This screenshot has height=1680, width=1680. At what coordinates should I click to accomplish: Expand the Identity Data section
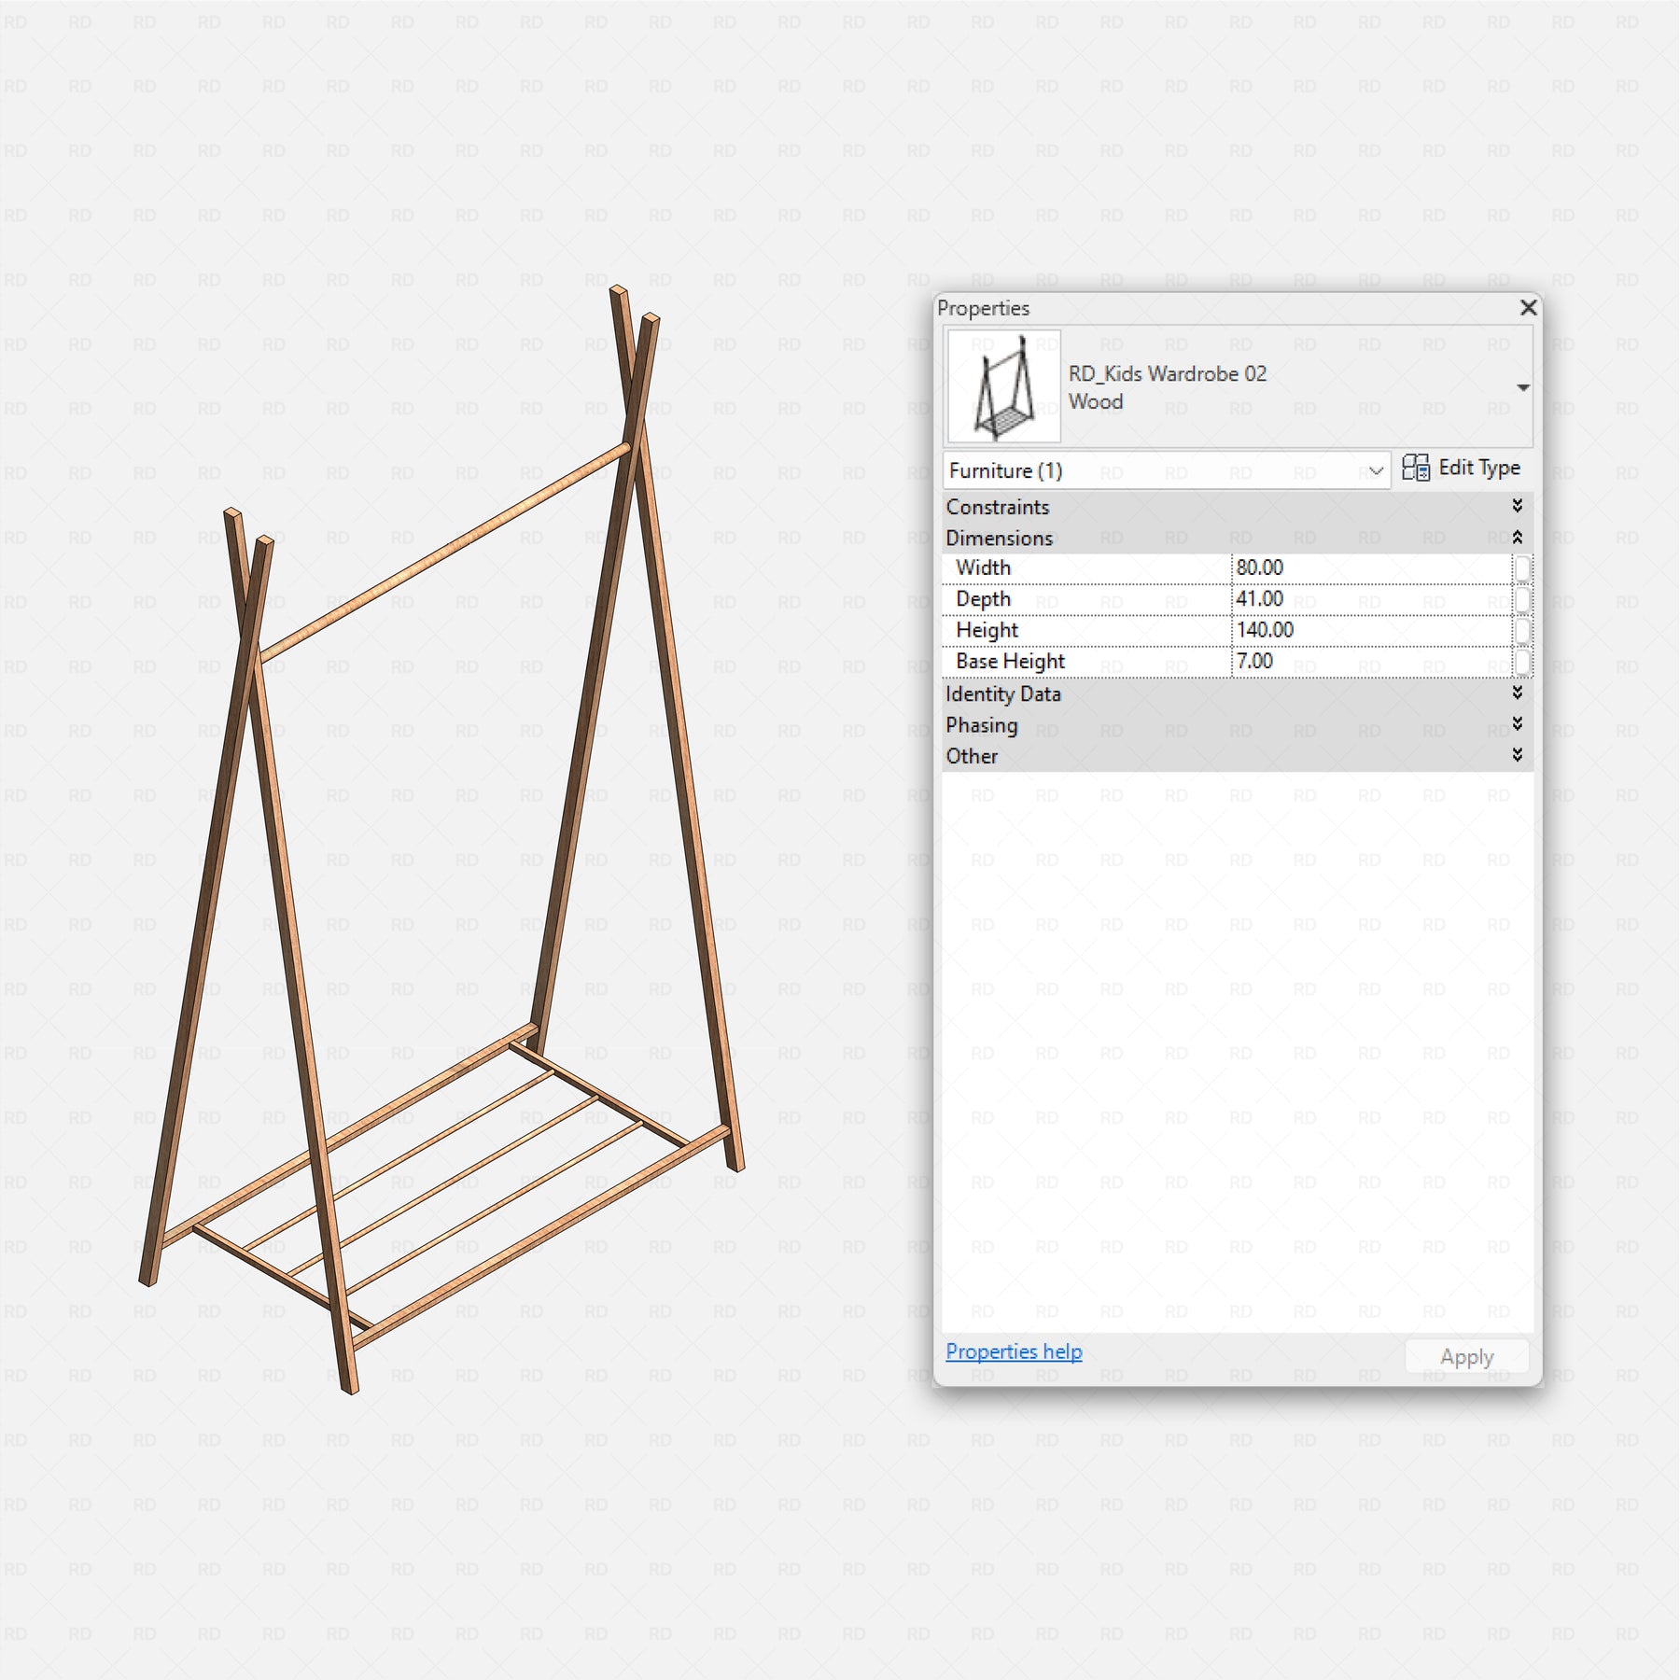[1517, 693]
